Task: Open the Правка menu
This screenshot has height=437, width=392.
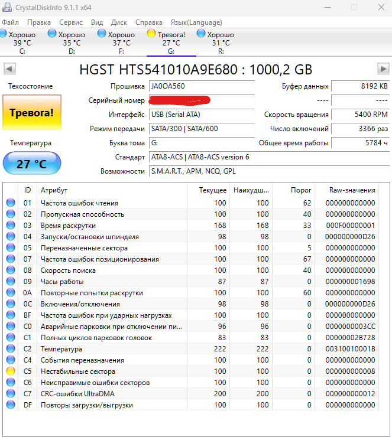Action: pos(39,22)
